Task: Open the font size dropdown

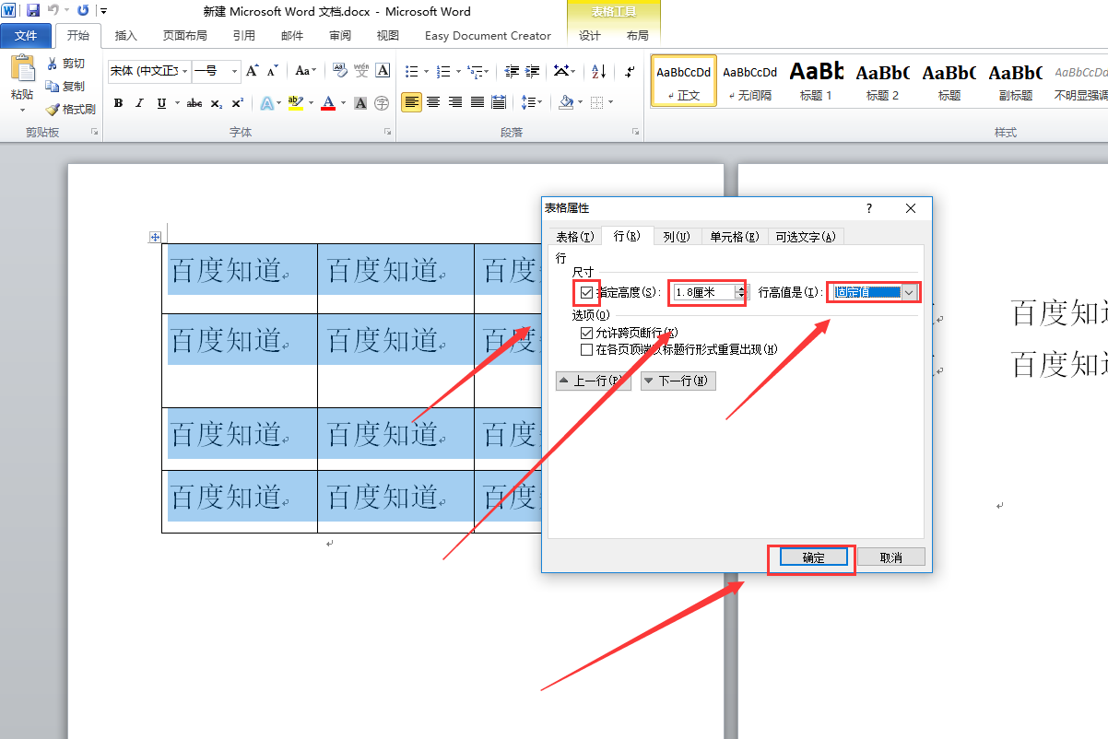Action: coord(235,71)
